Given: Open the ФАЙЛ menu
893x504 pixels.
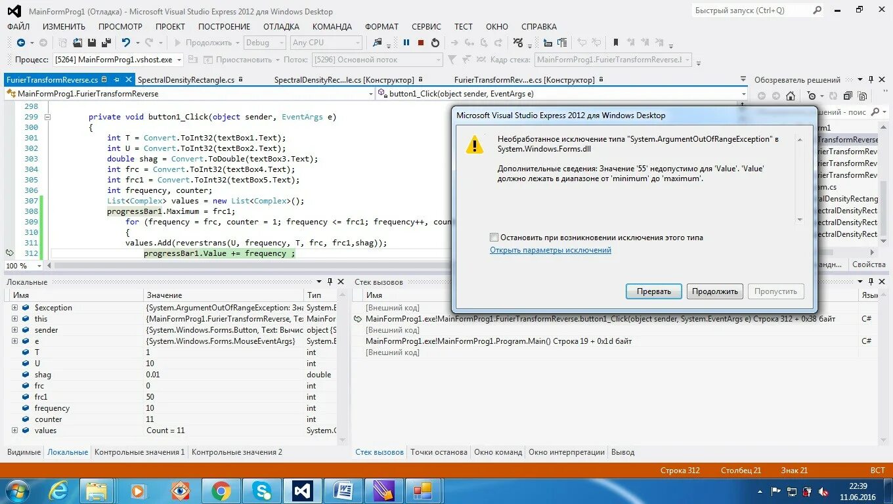Looking at the screenshot, I should coord(18,27).
